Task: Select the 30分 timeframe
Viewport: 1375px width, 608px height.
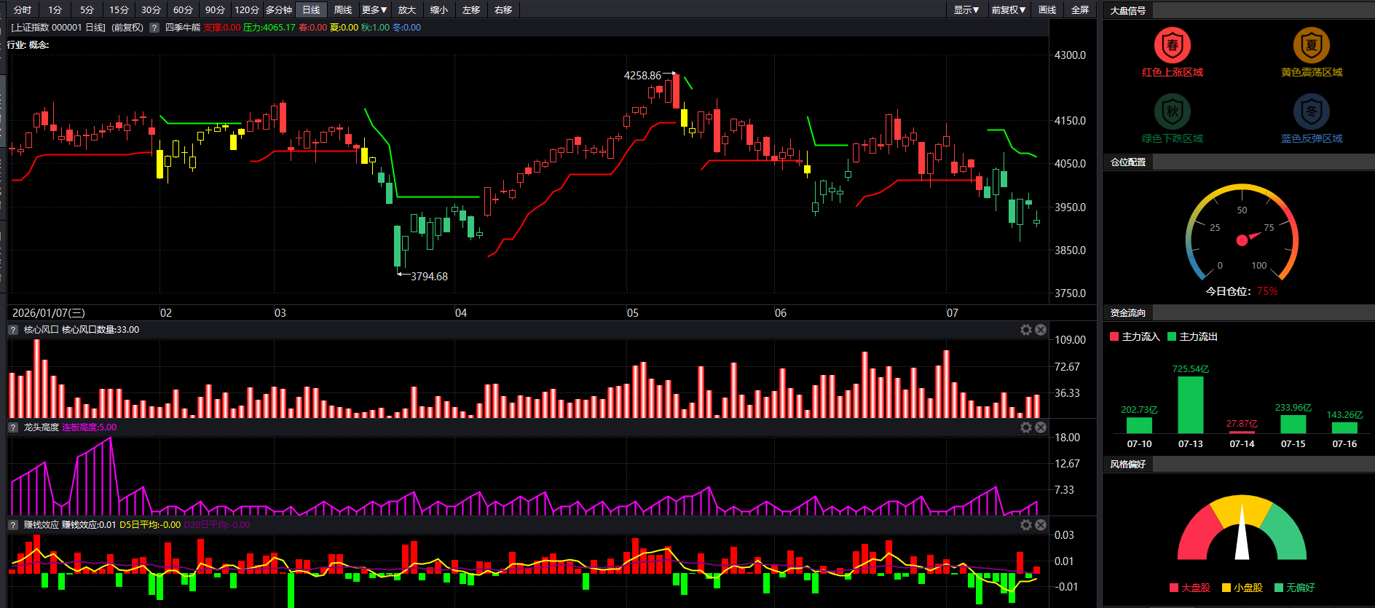Action: (151, 9)
